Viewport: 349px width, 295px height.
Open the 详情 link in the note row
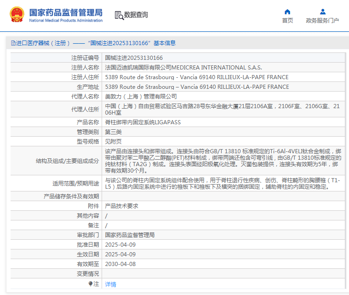click(110, 284)
